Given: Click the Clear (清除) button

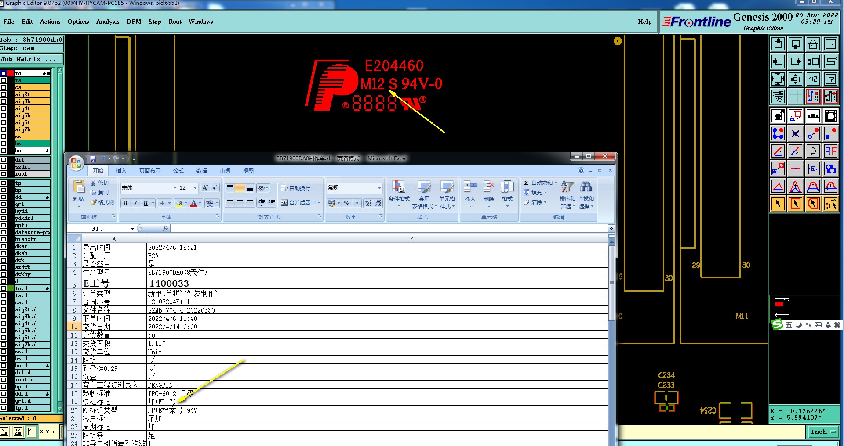Looking at the screenshot, I should 535,202.
